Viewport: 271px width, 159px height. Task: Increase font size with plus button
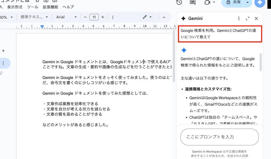(103, 17)
